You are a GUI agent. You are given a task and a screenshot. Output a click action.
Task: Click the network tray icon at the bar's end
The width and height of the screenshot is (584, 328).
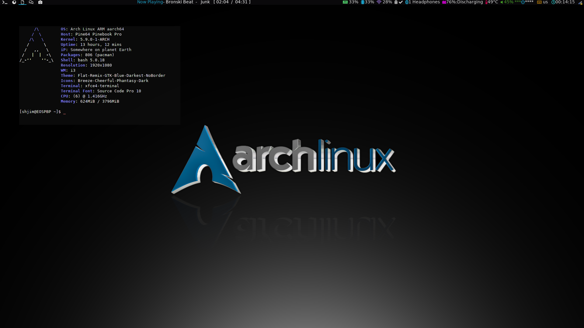(x=580, y=2)
